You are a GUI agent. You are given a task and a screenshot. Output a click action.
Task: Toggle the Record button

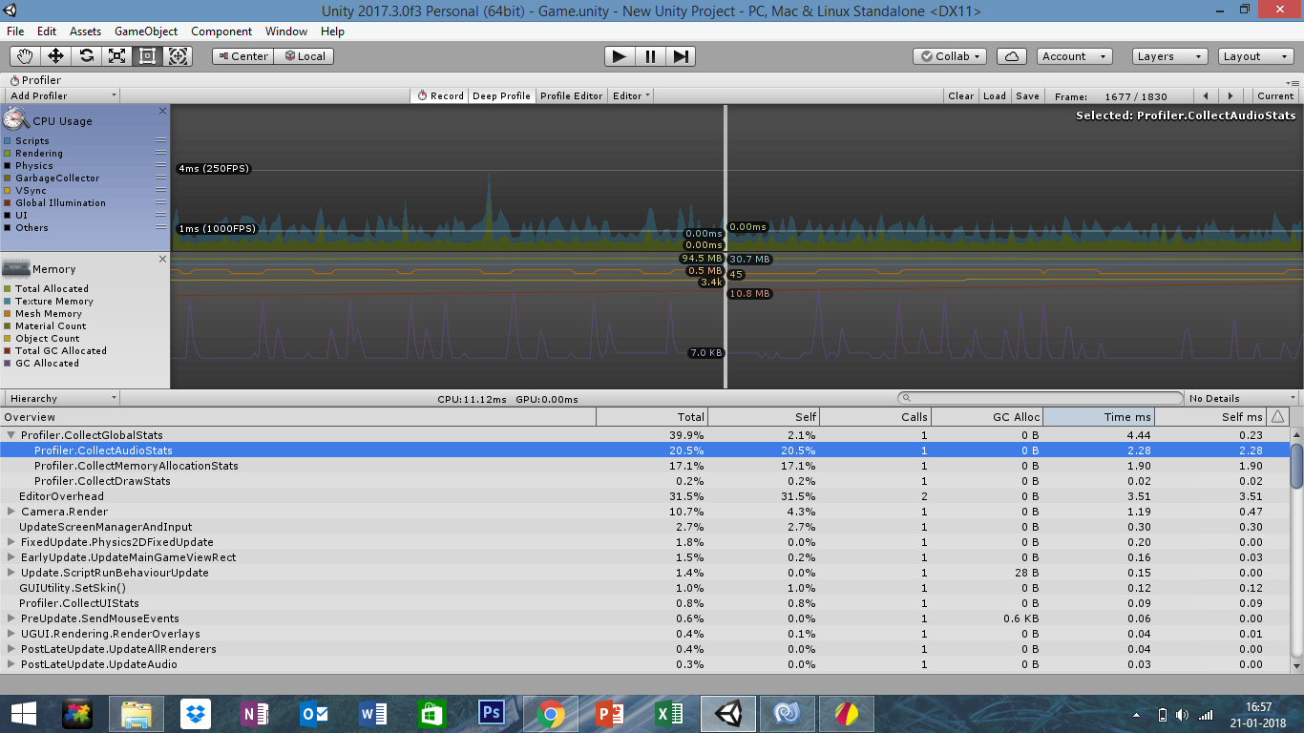(439, 95)
